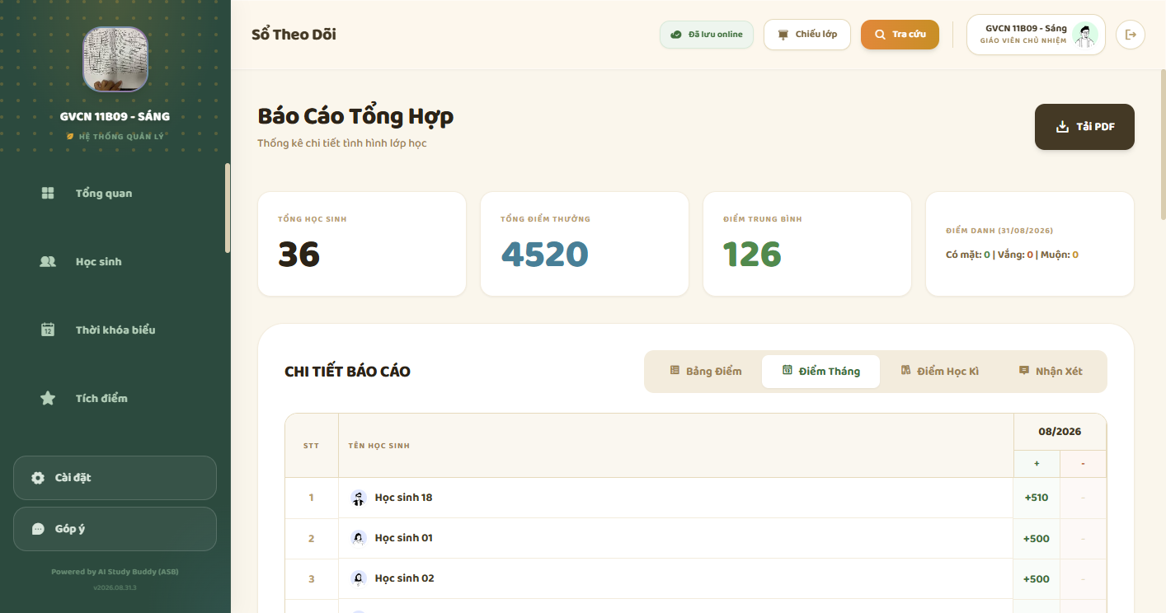1166x613 pixels.
Task: Click the Thời khóa biểu calendar icon
Action: click(48, 330)
